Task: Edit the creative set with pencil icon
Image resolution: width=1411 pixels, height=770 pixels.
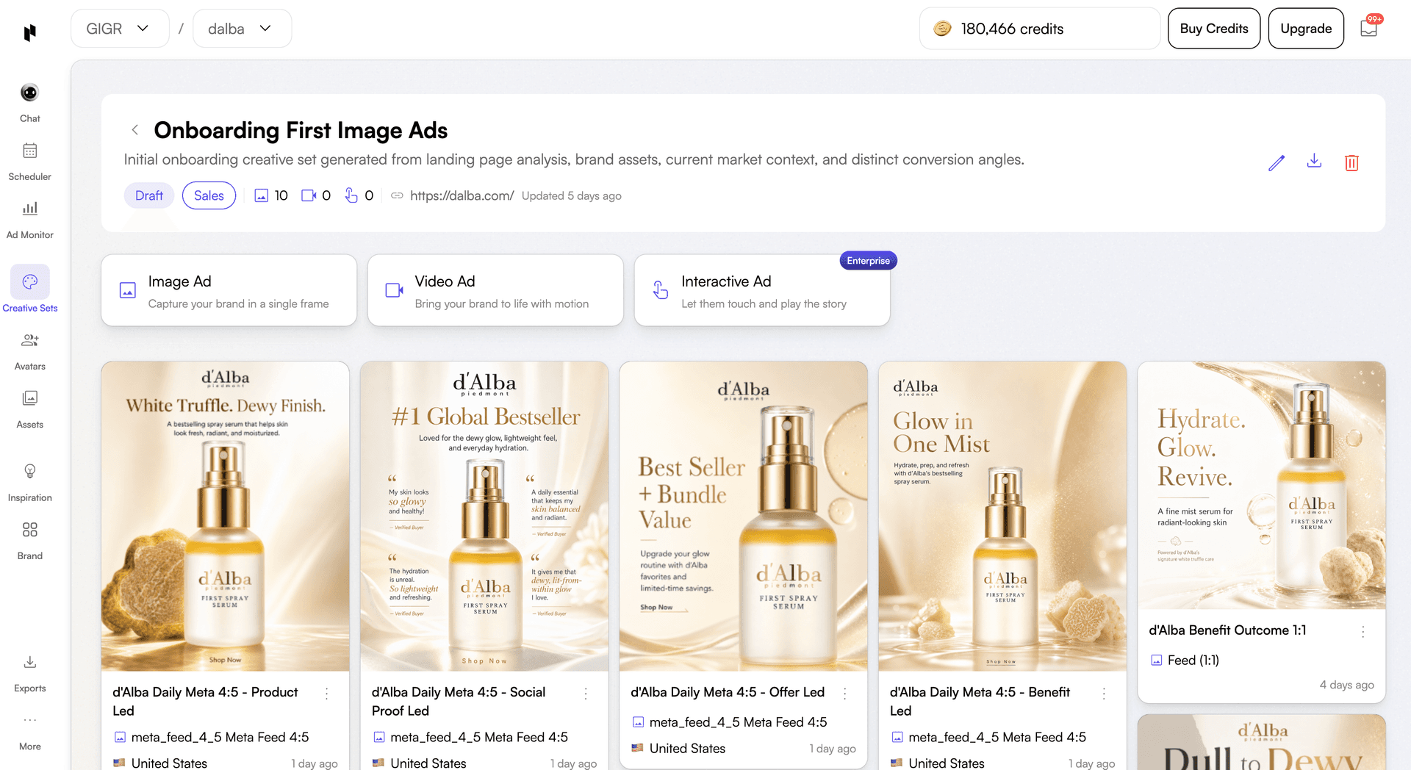Action: click(1277, 162)
